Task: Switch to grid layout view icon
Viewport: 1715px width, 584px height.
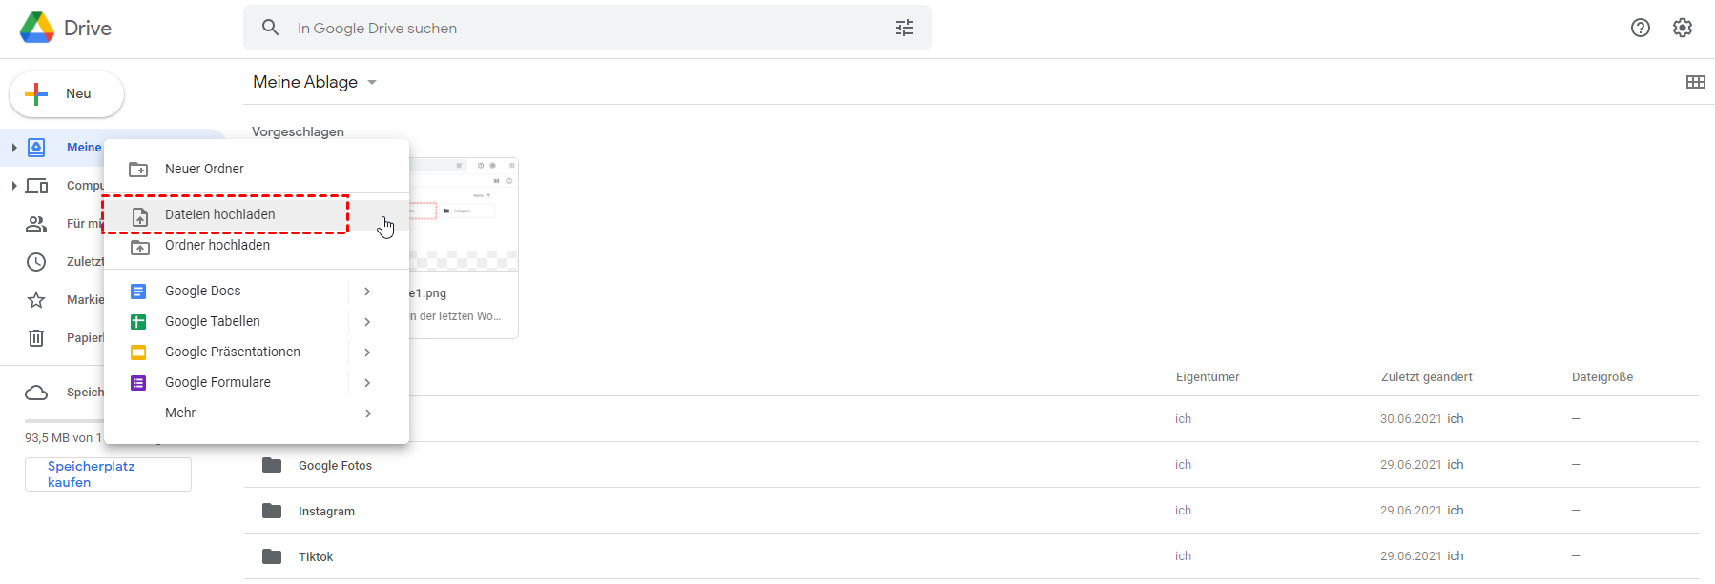Action: point(1695,82)
